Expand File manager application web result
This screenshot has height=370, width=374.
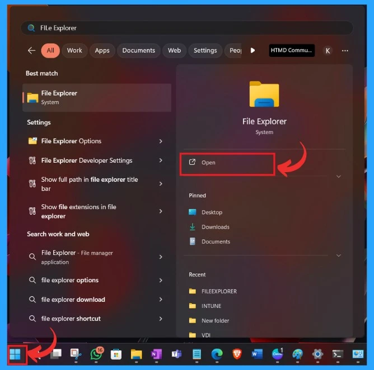click(x=161, y=257)
